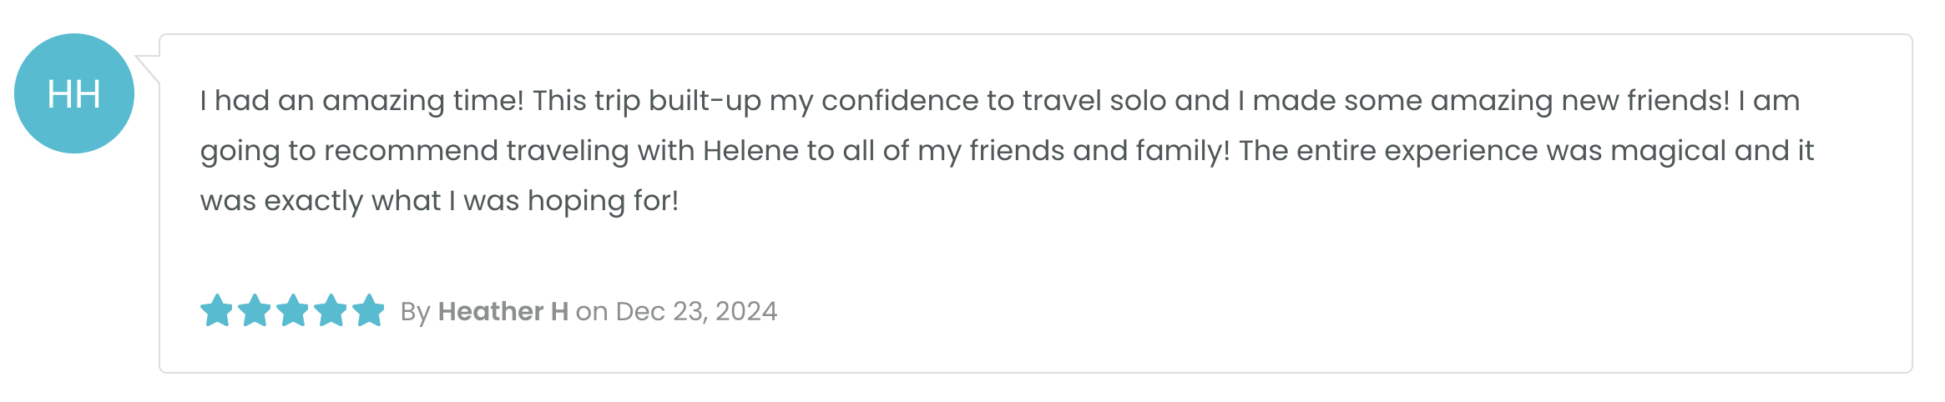The height and width of the screenshot is (402, 1945).
Task: Click "amazing new friends!" phrase
Action: [1579, 101]
